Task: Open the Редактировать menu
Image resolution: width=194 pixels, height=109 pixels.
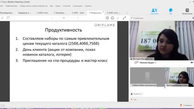Action: [12, 6]
